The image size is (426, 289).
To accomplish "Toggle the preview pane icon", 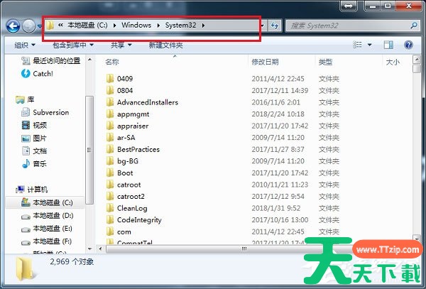I will click(388, 45).
